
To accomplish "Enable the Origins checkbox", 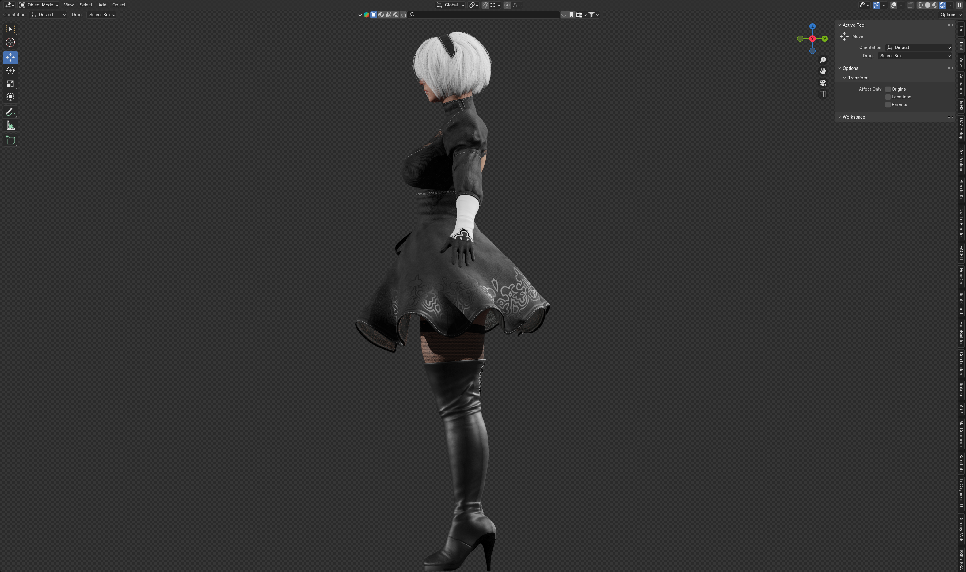I will pyautogui.click(x=888, y=89).
